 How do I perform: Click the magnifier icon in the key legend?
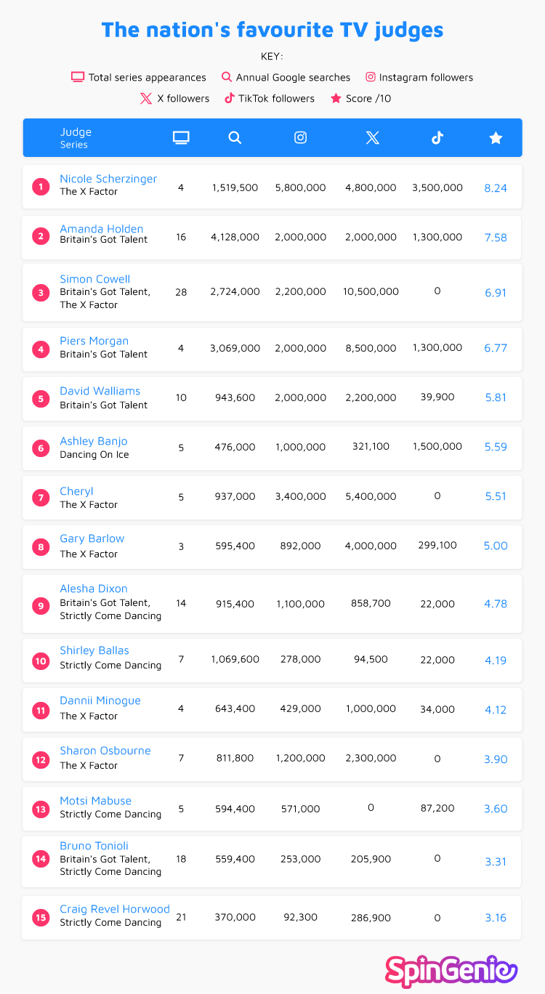[x=227, y=77]
